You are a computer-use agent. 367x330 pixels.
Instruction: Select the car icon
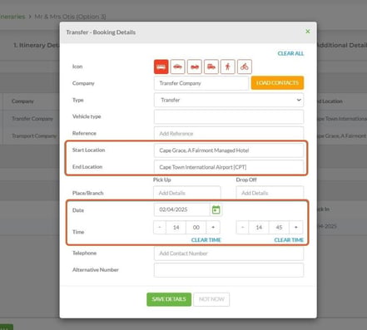(177, 66)
